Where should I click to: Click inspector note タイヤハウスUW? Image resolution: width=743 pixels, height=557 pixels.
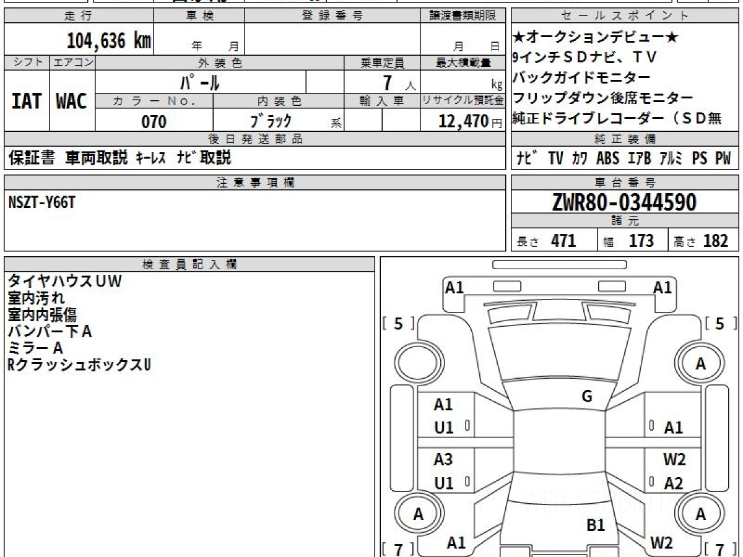click(x=65, y=281)
